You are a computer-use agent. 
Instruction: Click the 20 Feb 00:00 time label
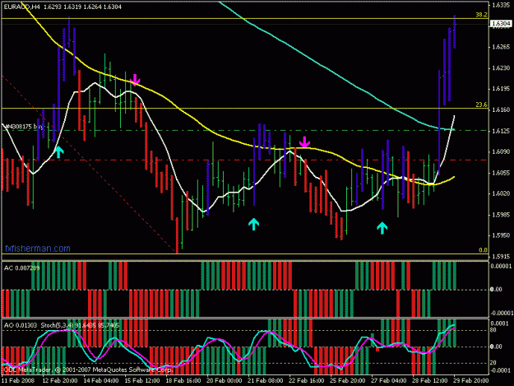pos(225,381)
